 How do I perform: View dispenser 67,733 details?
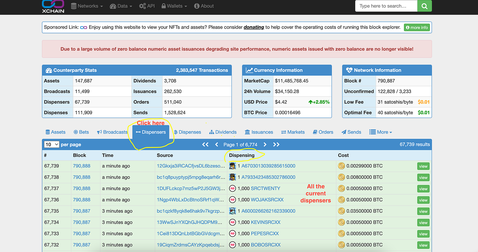point(423,234)
